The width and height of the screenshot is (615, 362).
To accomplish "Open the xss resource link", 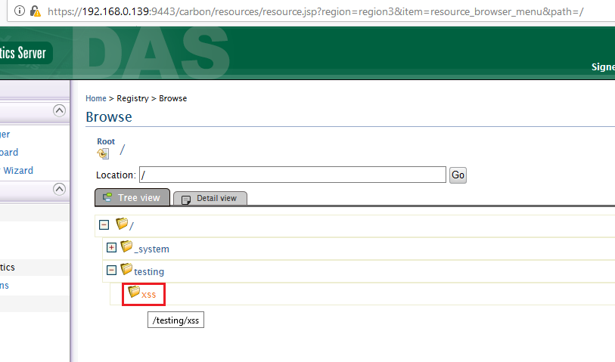I will 149,294.
